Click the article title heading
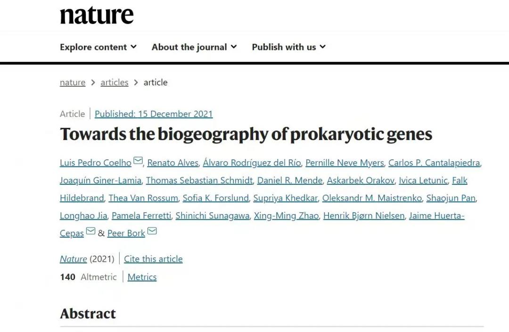The image size is (509, 332). 246,135
